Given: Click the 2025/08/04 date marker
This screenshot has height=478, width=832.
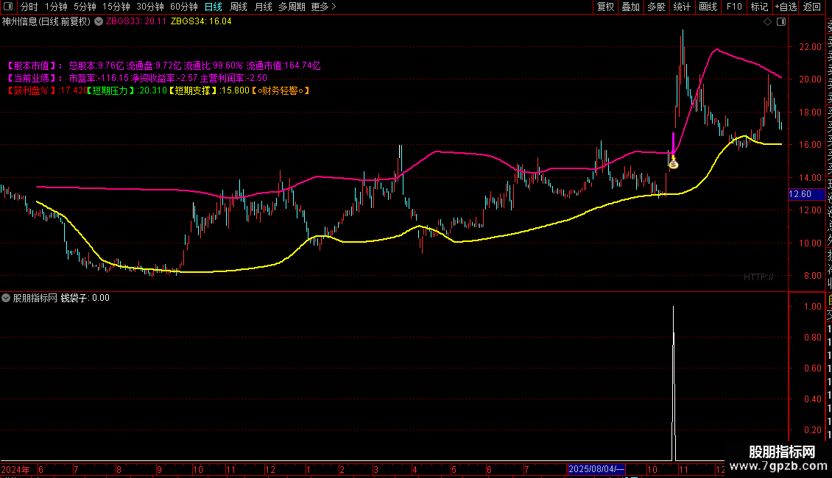Looking at the screenshot, I should tap(596, 469).
